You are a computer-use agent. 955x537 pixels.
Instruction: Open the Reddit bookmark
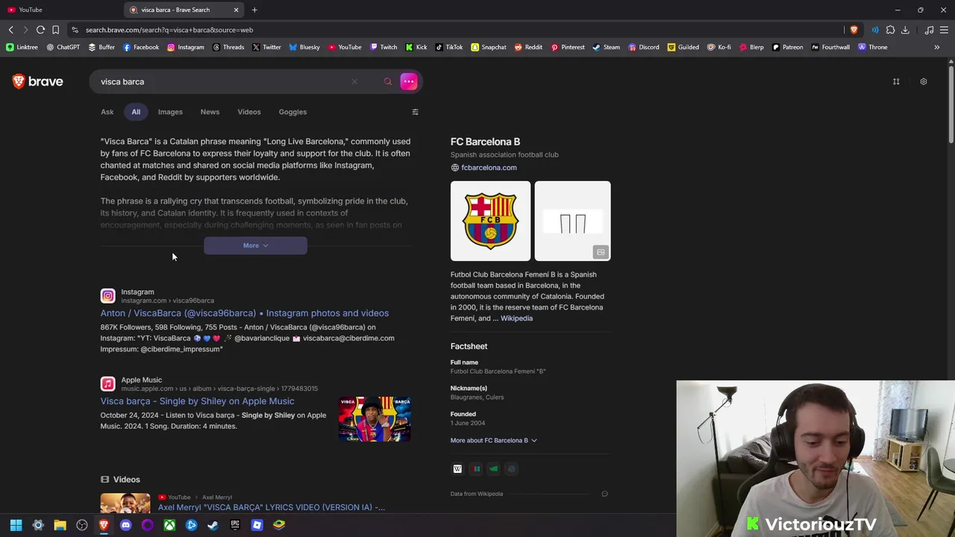pos(528,47)
